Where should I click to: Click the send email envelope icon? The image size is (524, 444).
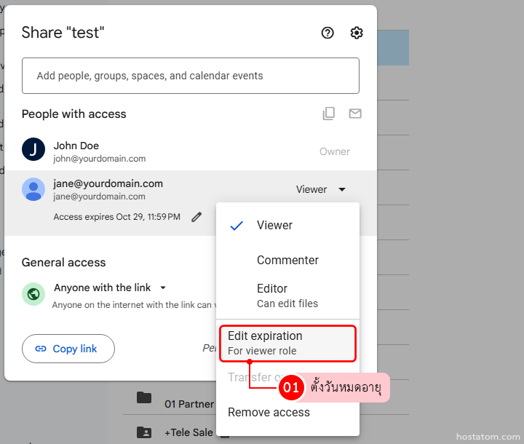click(x=355, y=114)
